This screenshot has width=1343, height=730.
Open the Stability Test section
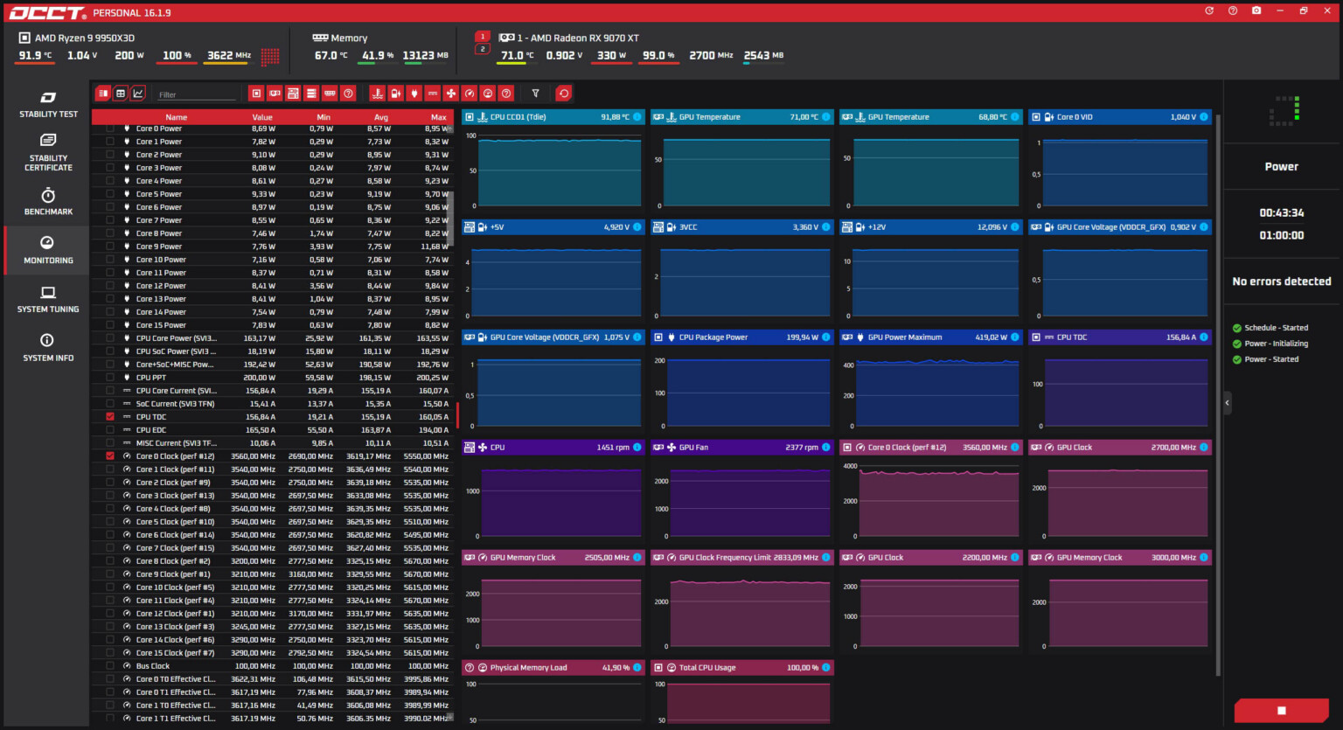coord(48,105)
